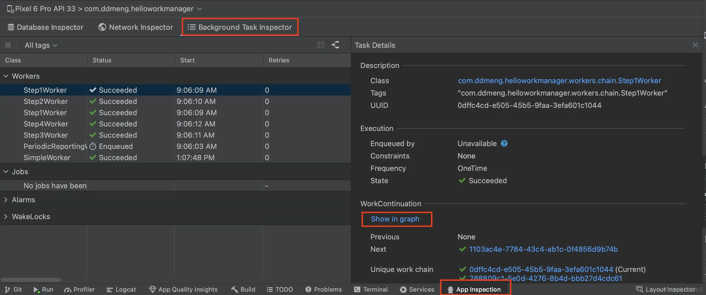Open App Quality Insights tool window
Screen dimensions: 706x295
pos(183,289)
